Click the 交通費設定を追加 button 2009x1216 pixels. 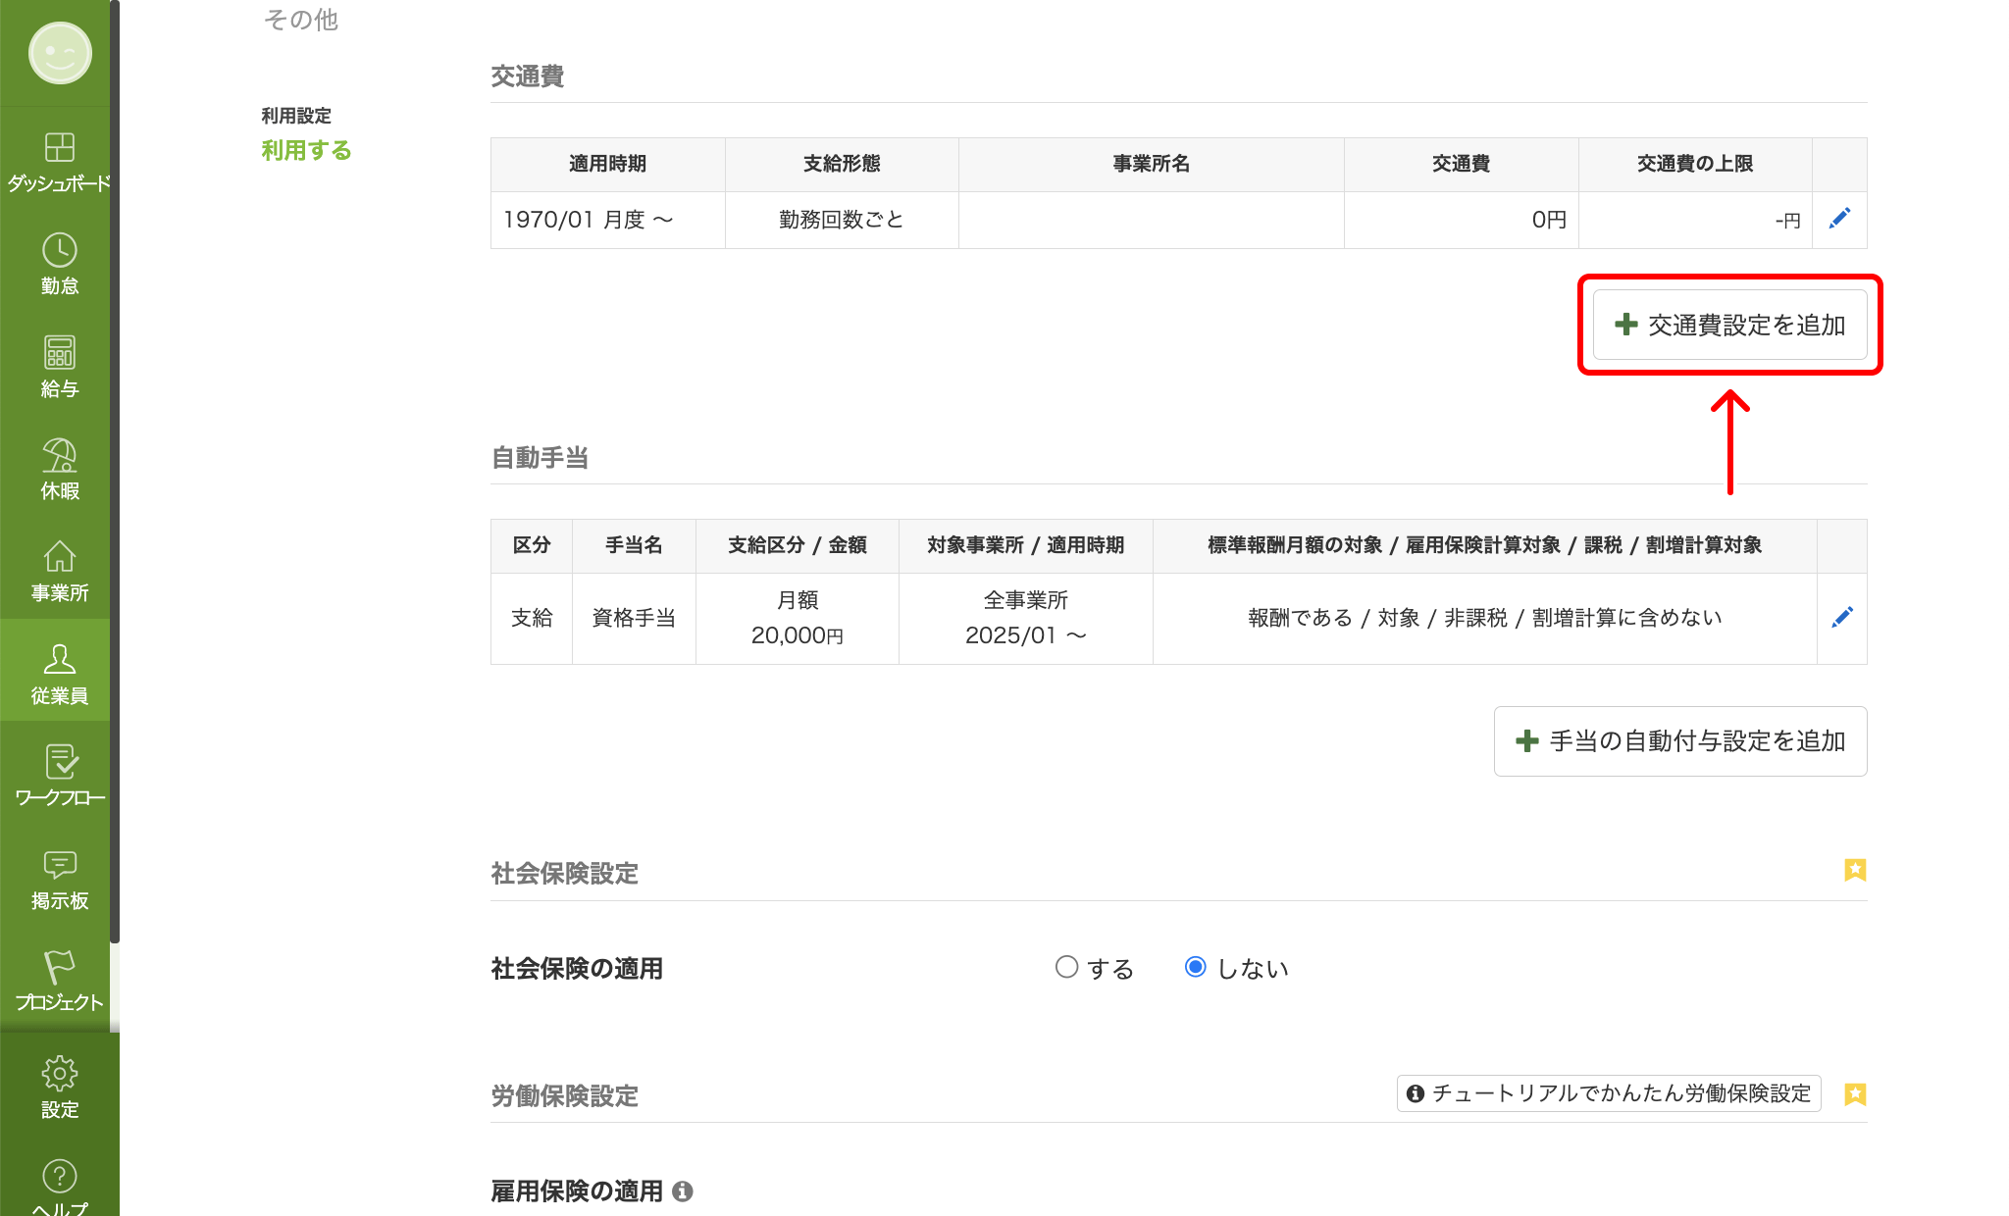(x=1729, y=325)
